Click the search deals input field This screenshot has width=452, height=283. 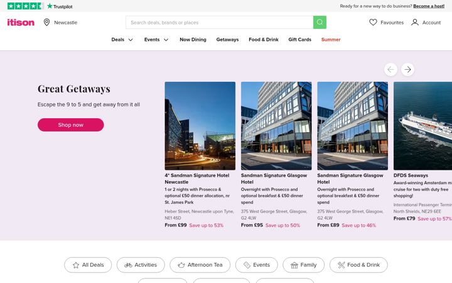(x=219, y=22)
